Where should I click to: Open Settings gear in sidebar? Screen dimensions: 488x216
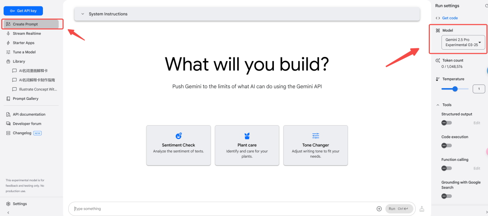[9, 204]
